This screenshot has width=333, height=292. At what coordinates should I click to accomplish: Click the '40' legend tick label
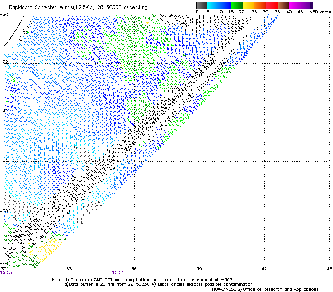coord(289,12)
